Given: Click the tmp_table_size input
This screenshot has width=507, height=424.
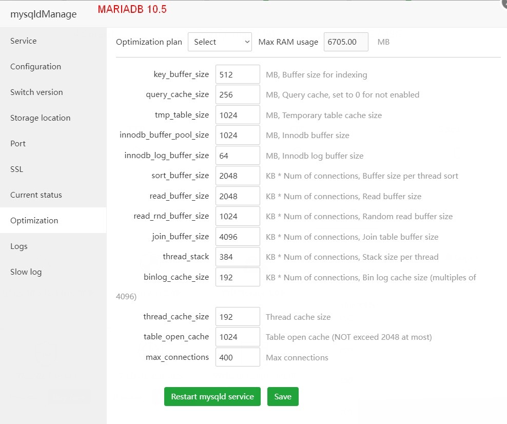Looking at the screenshot, I should coord(238,115).
